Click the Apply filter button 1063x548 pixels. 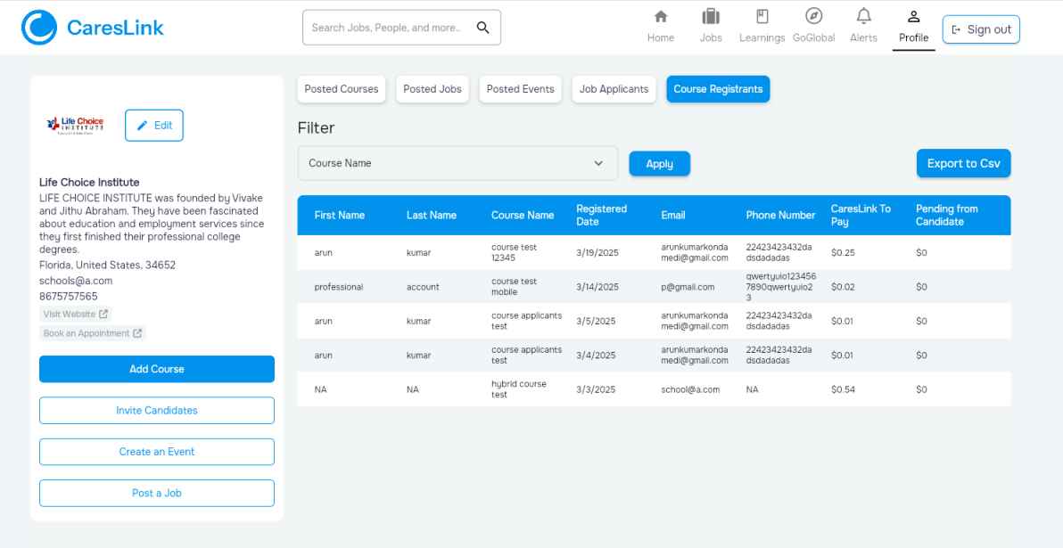point(660,164)
